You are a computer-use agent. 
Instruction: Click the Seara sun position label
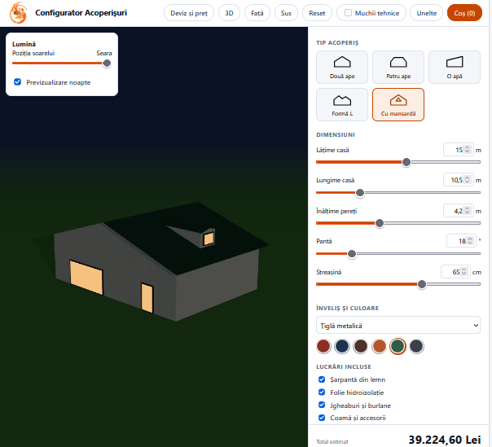coord(104,53)
